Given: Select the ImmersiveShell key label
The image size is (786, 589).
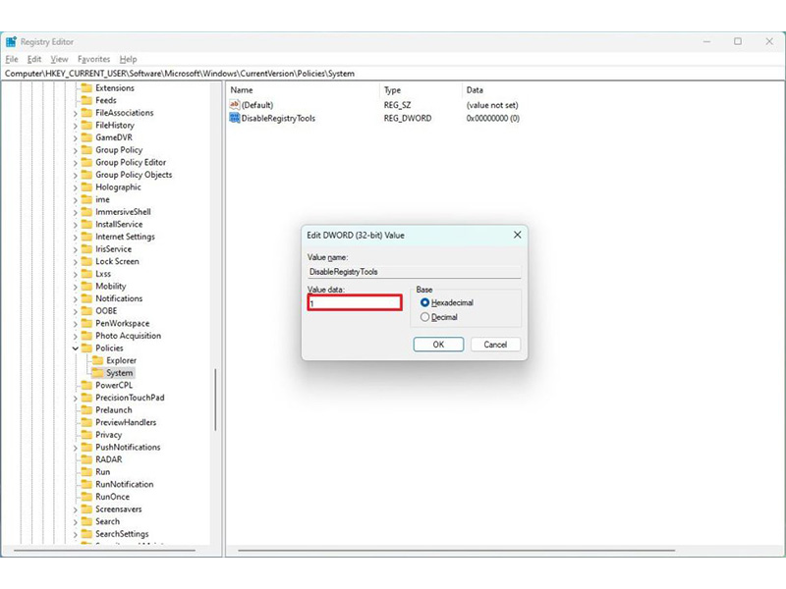Looking at the screenshot, I should (x=123, y=212).
